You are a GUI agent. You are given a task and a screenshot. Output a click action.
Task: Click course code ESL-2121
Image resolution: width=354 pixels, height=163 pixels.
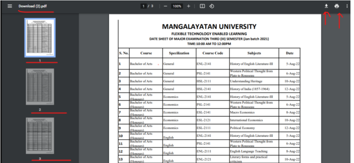(x=204, y=120)
